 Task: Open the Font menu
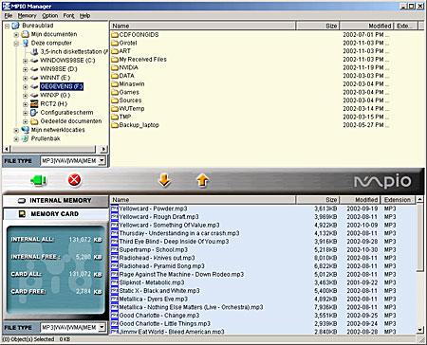click(x=68, y=15)
